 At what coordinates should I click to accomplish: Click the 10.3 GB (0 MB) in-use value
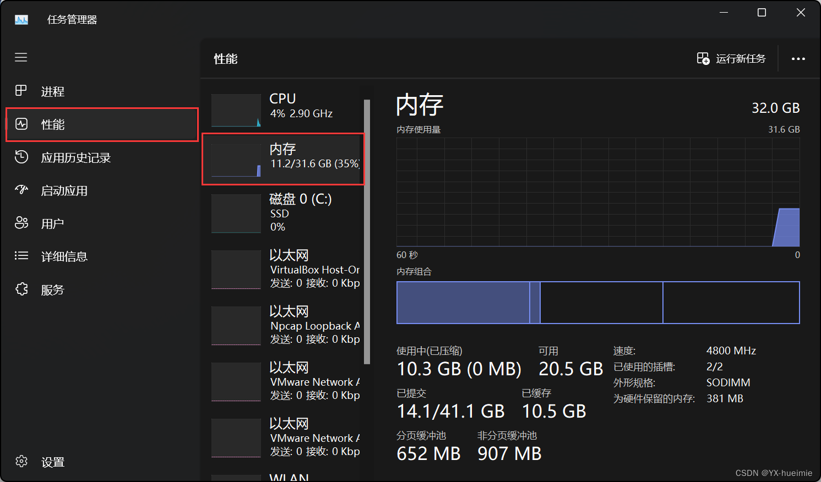click(459, 369)
